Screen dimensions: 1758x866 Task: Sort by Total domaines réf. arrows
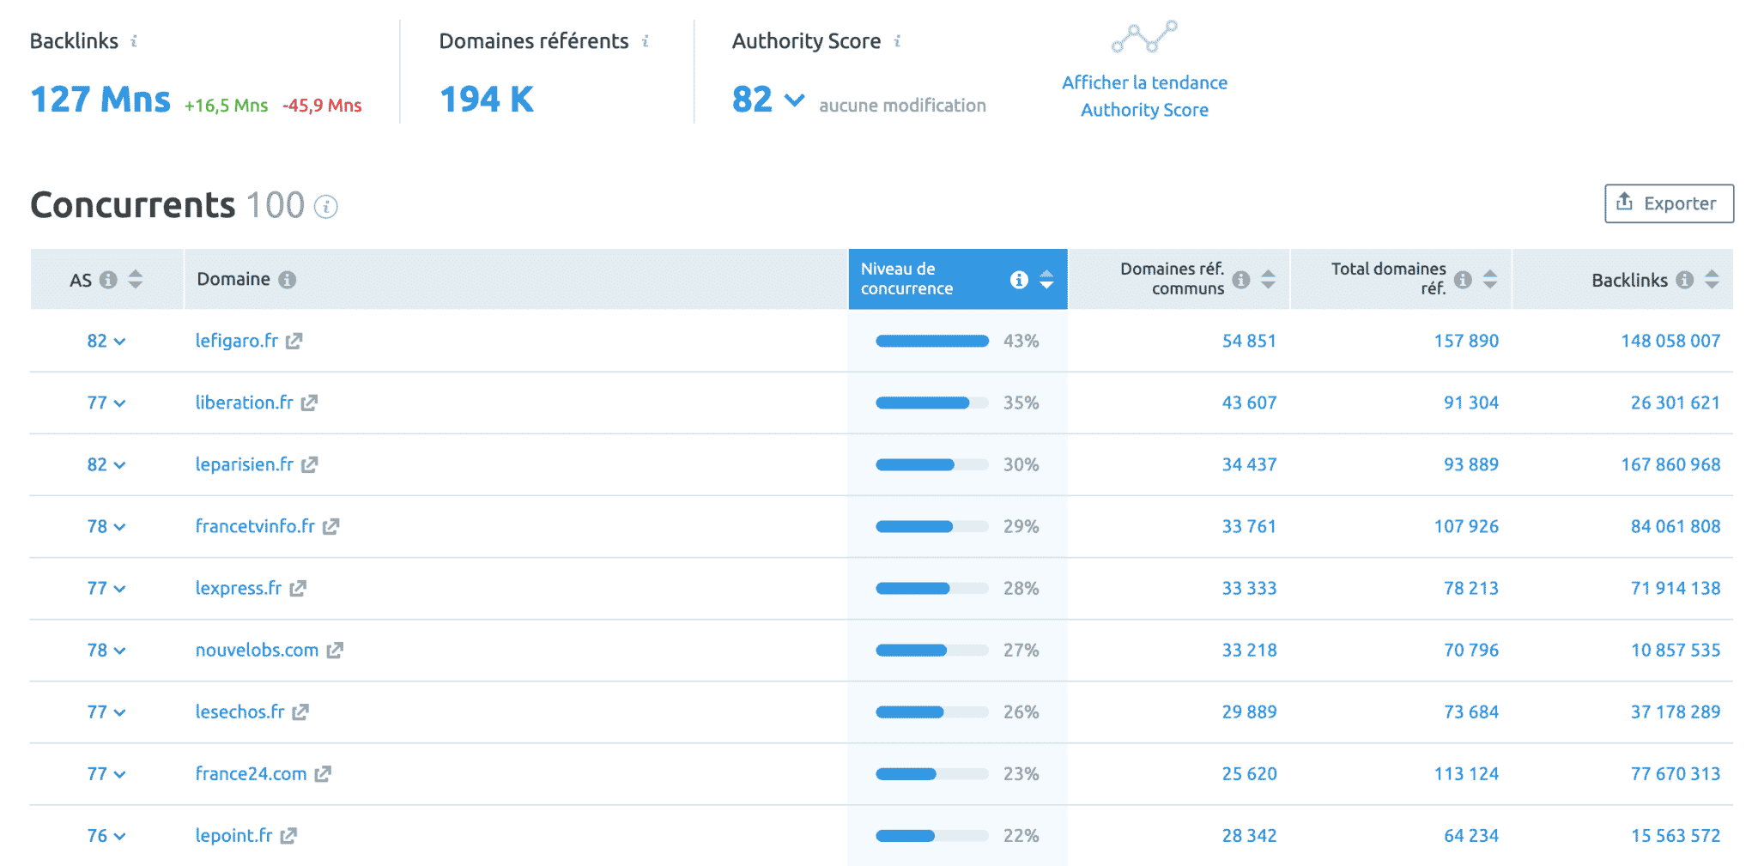(1490, 279)
